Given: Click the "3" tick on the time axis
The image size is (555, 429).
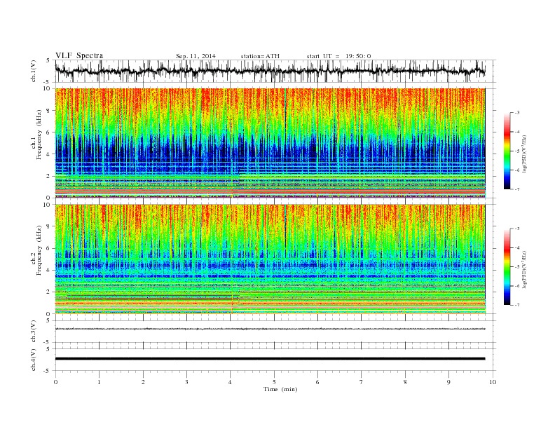Looking at the screenshot, I should 186,382.
